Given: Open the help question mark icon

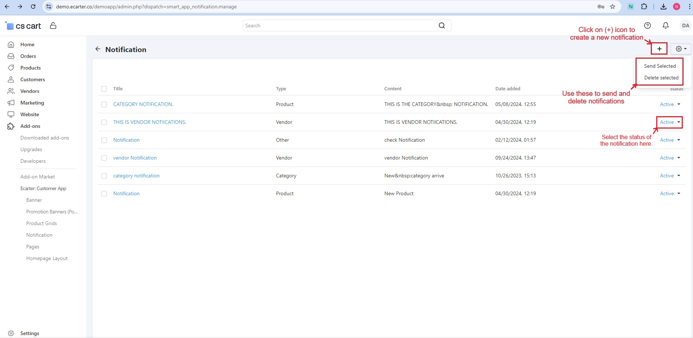Looking at the screenshot, I should [x=647, y=25].
